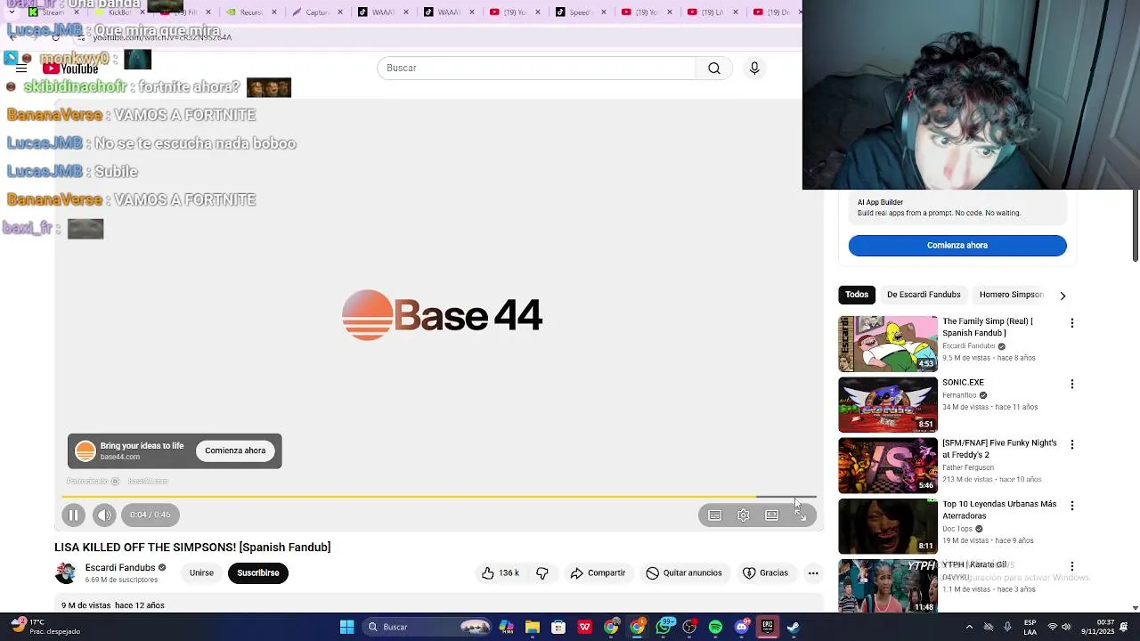Open Five Funky Night's at Freddy's thumbnail
This screenshot has height=641, width=1140.
pyautogui.click(x=888, y=465)
